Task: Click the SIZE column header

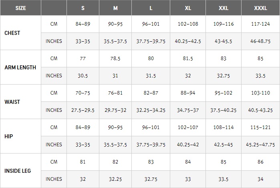Action: (x=20, y=8)
